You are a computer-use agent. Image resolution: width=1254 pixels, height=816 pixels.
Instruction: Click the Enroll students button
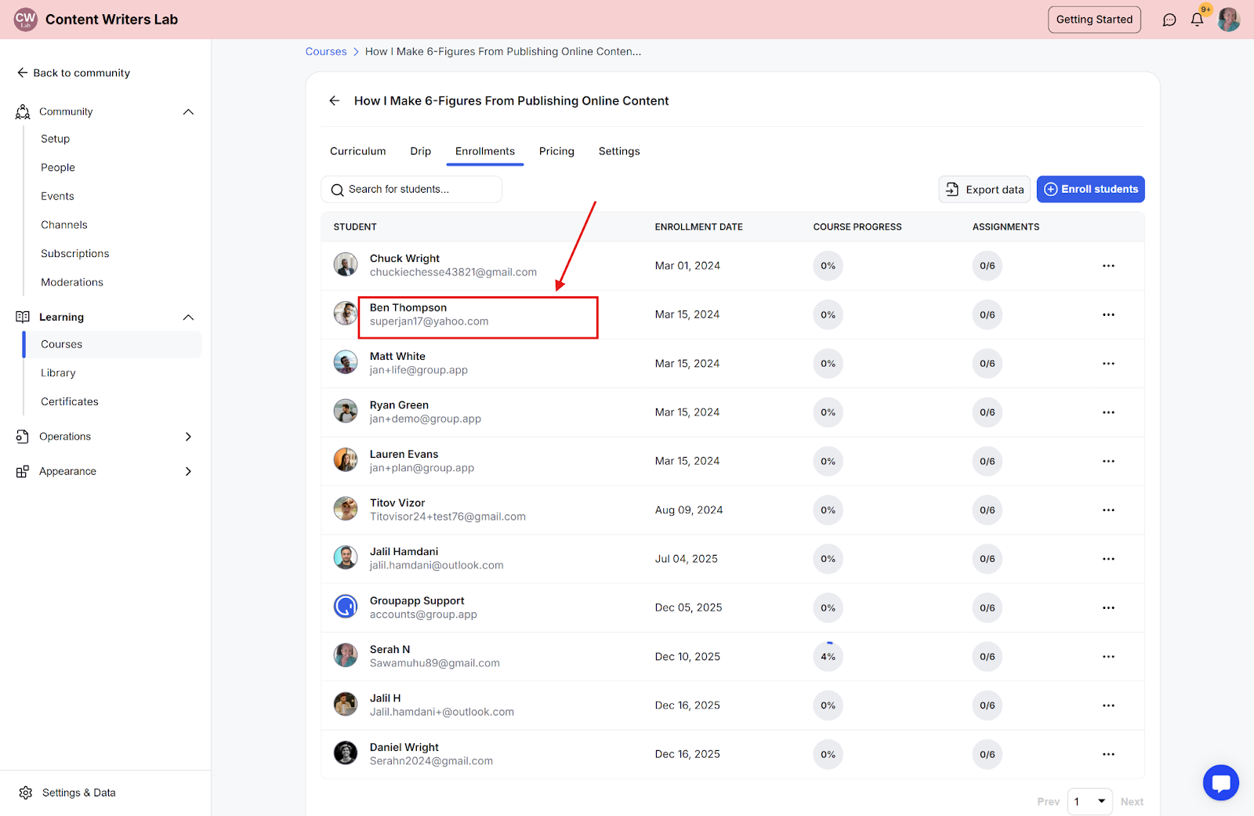(1091, 189)
